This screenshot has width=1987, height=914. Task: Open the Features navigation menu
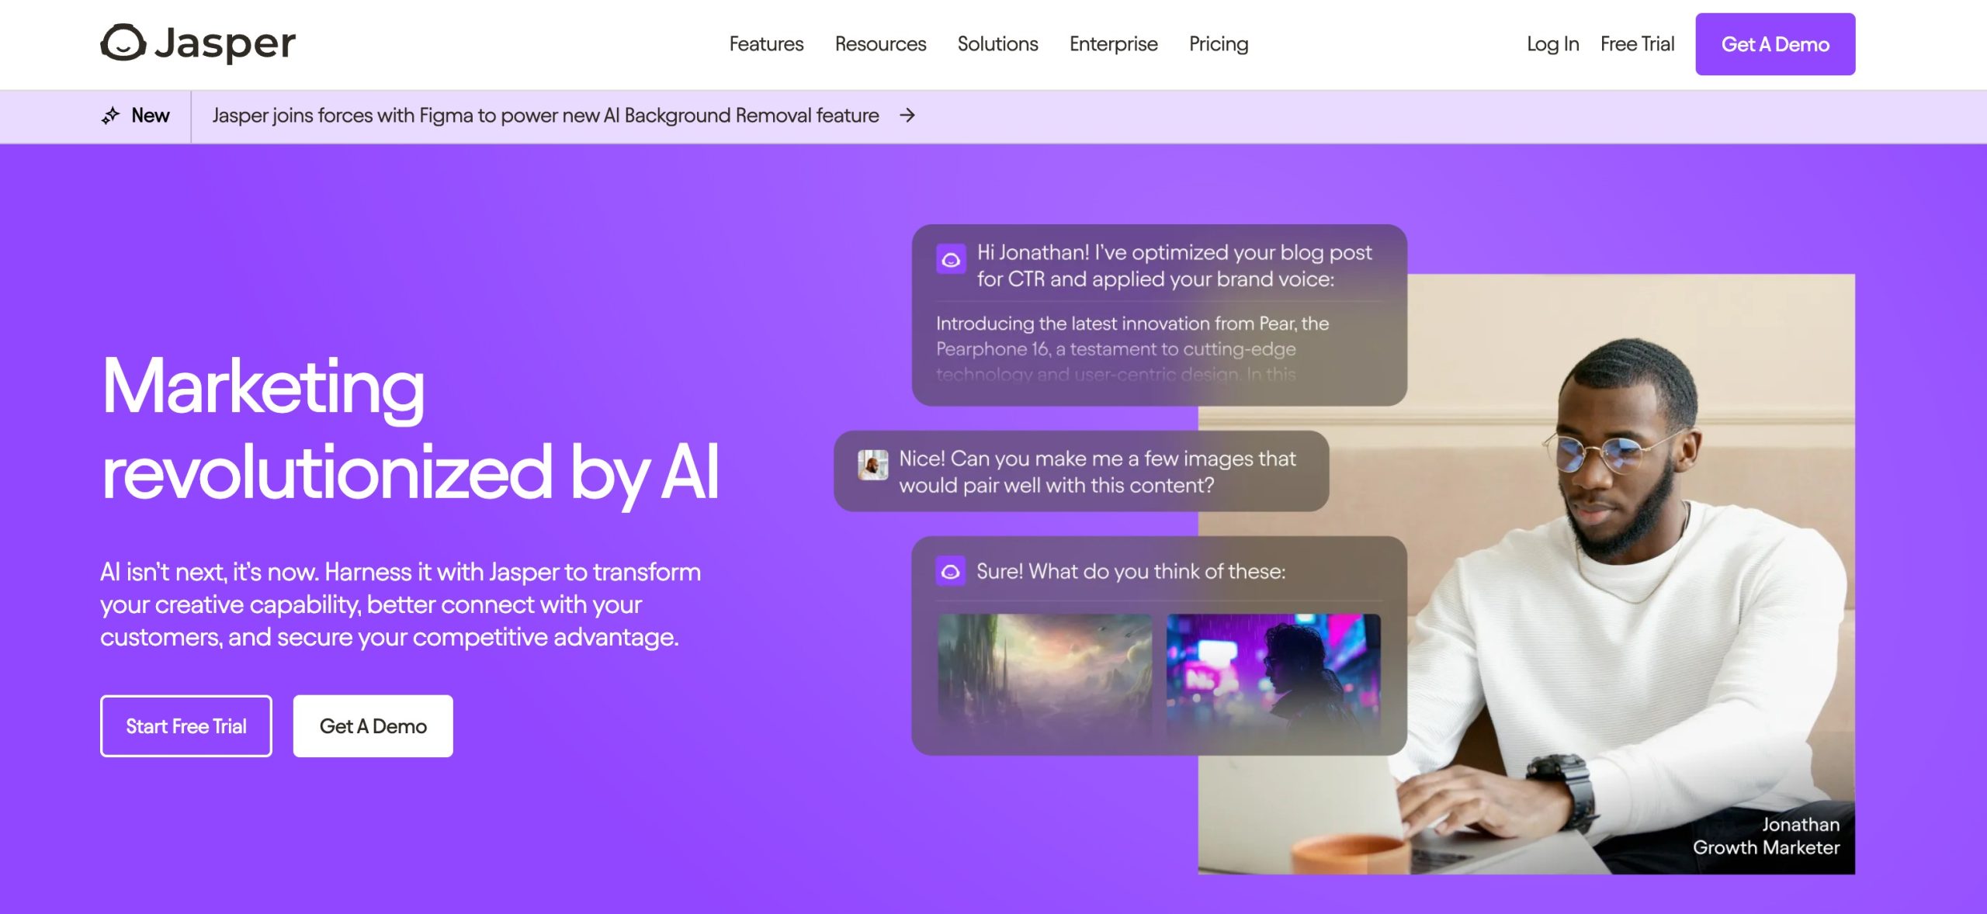coord(767,43)
